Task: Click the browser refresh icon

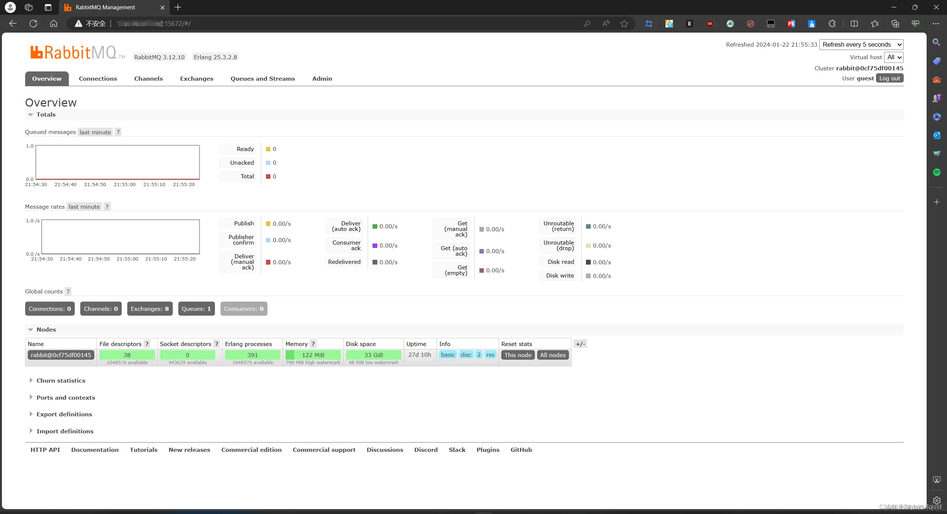Action: coord(33,24)
